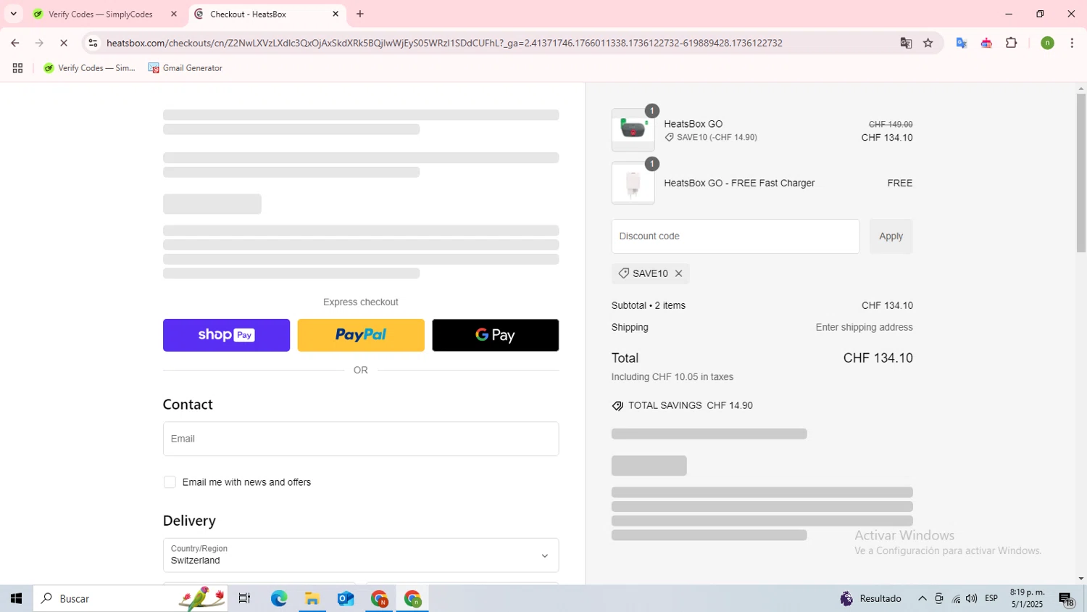The width and height of the screenshot is (1087, 612).
Task: Open the Country/Region dropdown
Action: (x=361, y=555)
